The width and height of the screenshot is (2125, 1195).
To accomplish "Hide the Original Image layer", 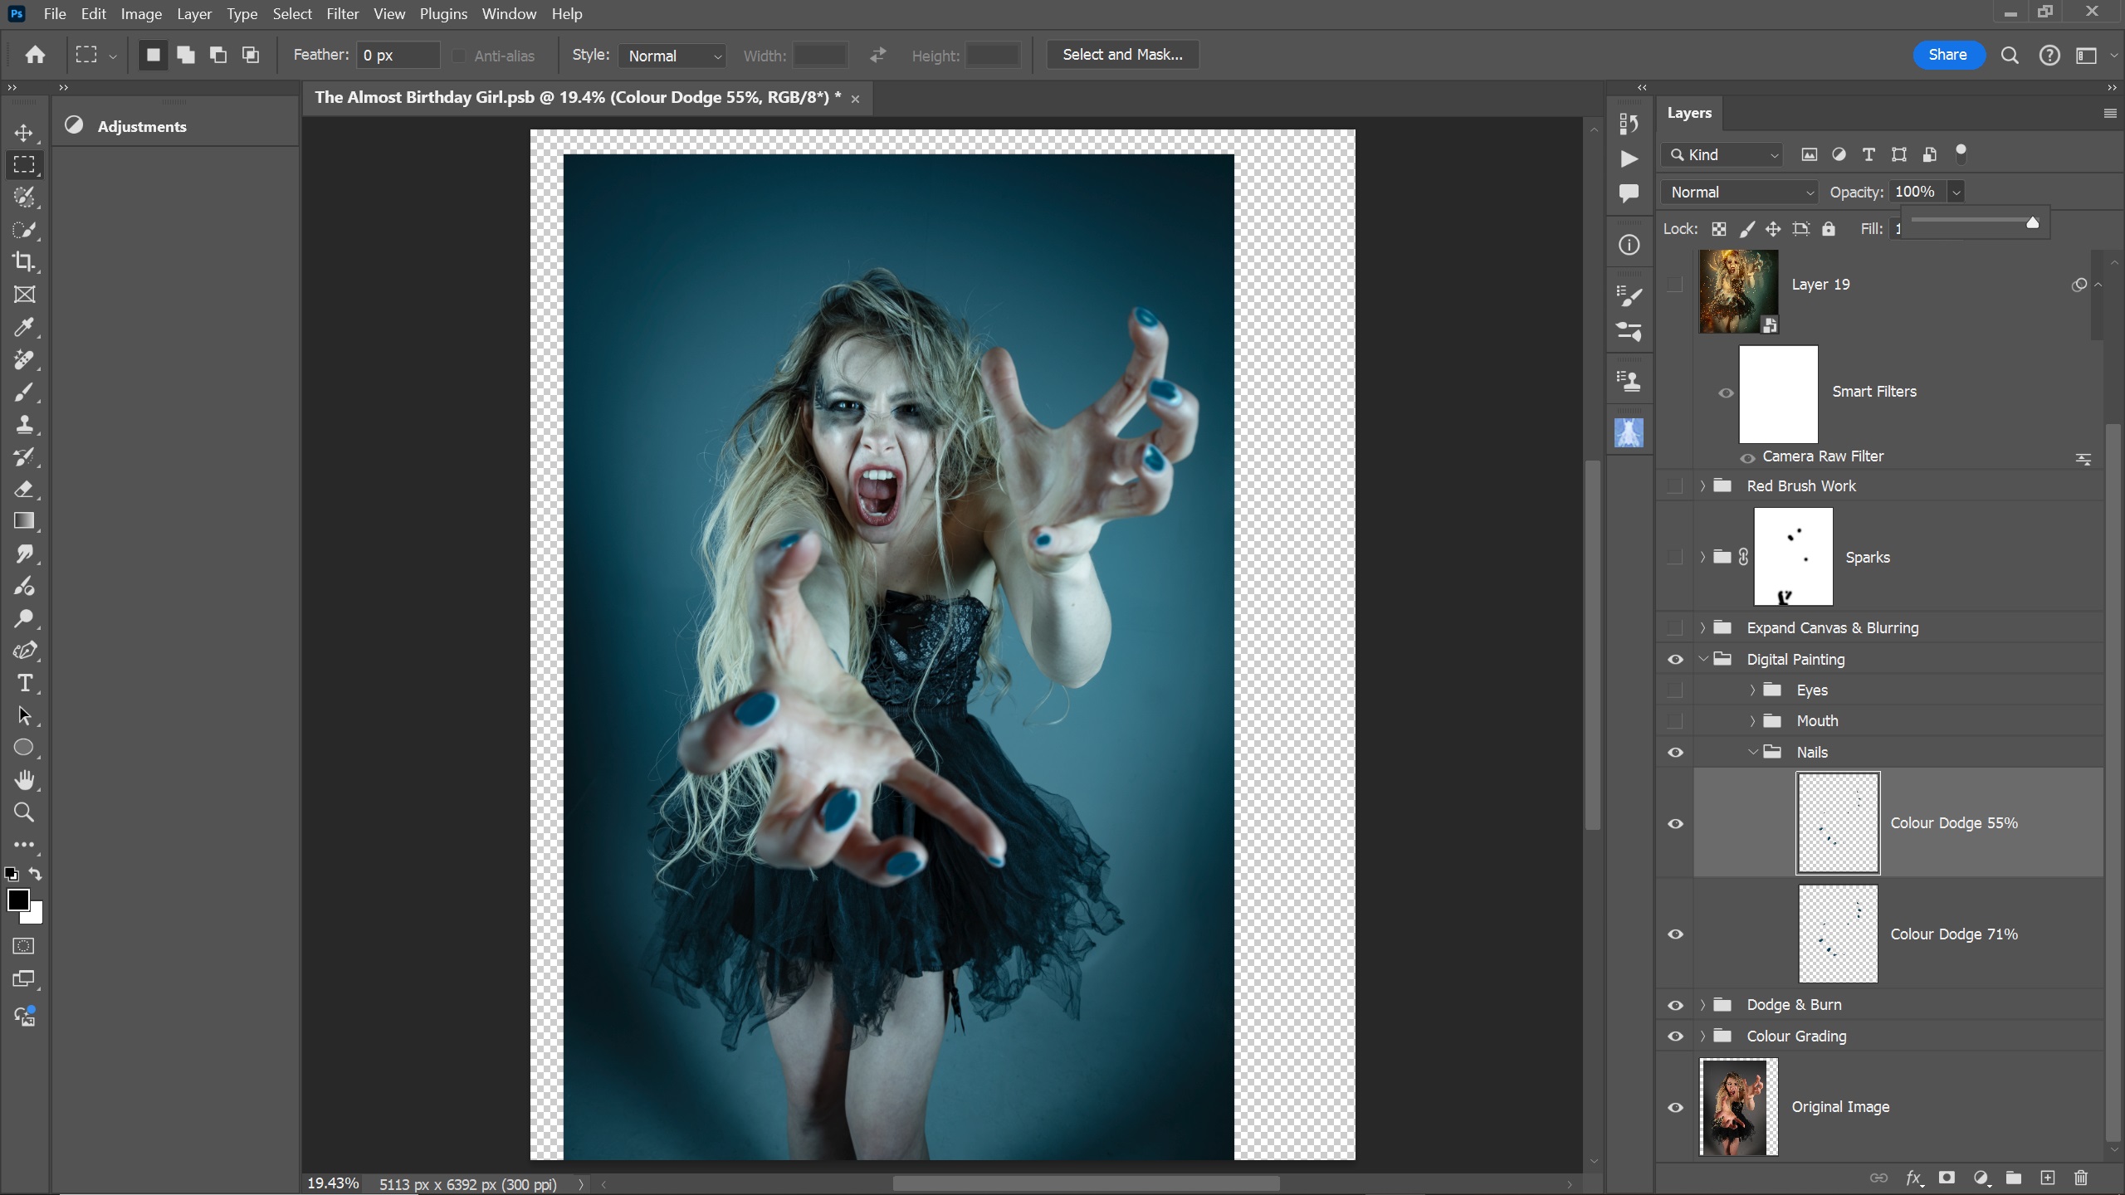I will [1675, 1107].
